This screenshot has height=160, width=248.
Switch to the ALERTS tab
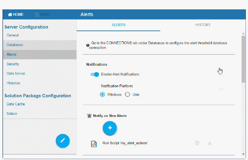pos(118,25)
